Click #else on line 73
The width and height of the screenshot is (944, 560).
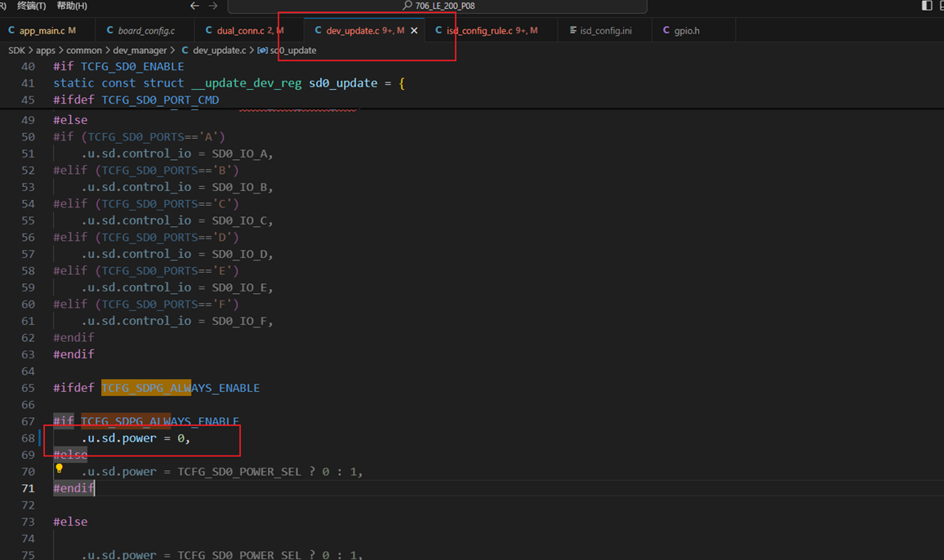70,522
